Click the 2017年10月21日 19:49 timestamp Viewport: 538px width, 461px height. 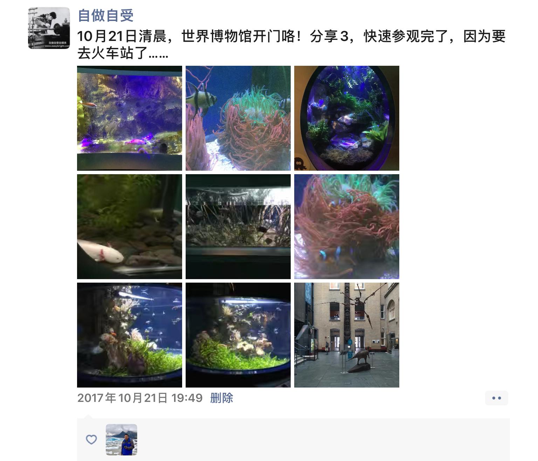coord(140,398)
